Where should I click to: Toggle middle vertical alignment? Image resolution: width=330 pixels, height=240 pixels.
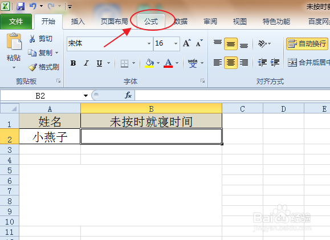pyautogui.click(x=231, y=43)
